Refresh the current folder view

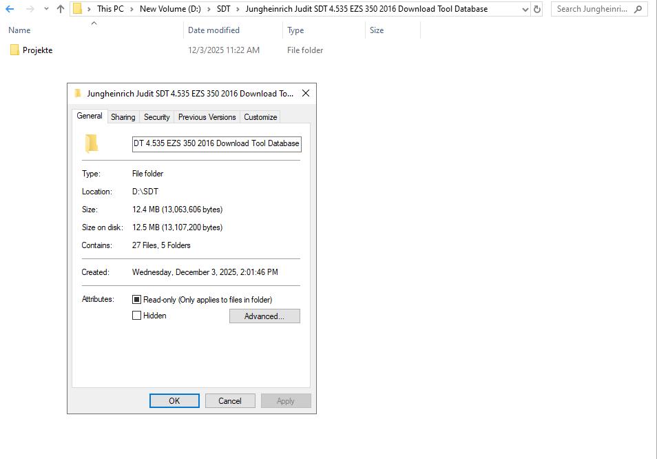click(x=536, y=9)
